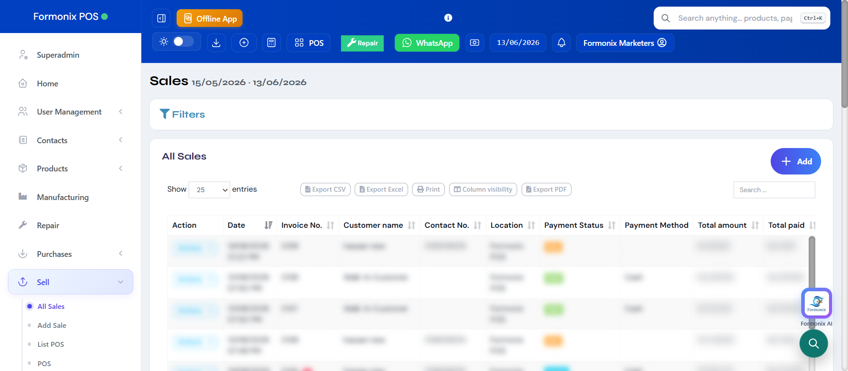Expand Contacts menu chevron
This screenshot has width=848, height=371.
(121, 140)
